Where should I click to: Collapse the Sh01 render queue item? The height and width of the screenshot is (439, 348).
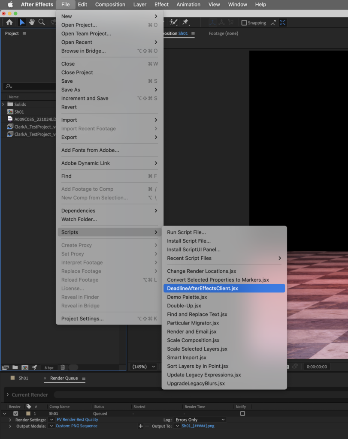pyautogui.click(x=4, y=414)
